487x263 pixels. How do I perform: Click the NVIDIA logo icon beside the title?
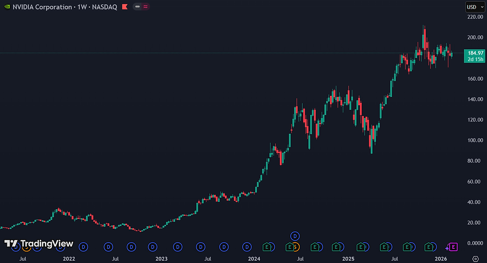(x=7, y=7)
